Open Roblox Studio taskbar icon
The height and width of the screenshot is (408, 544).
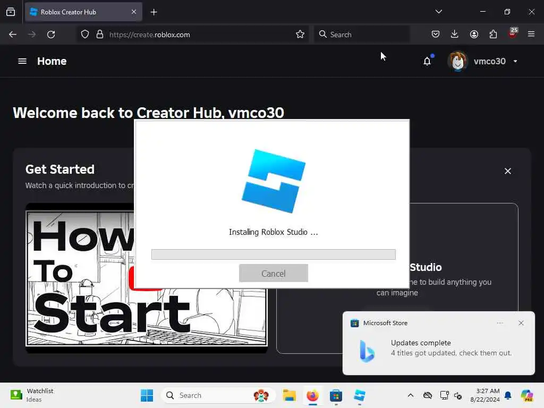pyautogui.click(x=360, y=395)
